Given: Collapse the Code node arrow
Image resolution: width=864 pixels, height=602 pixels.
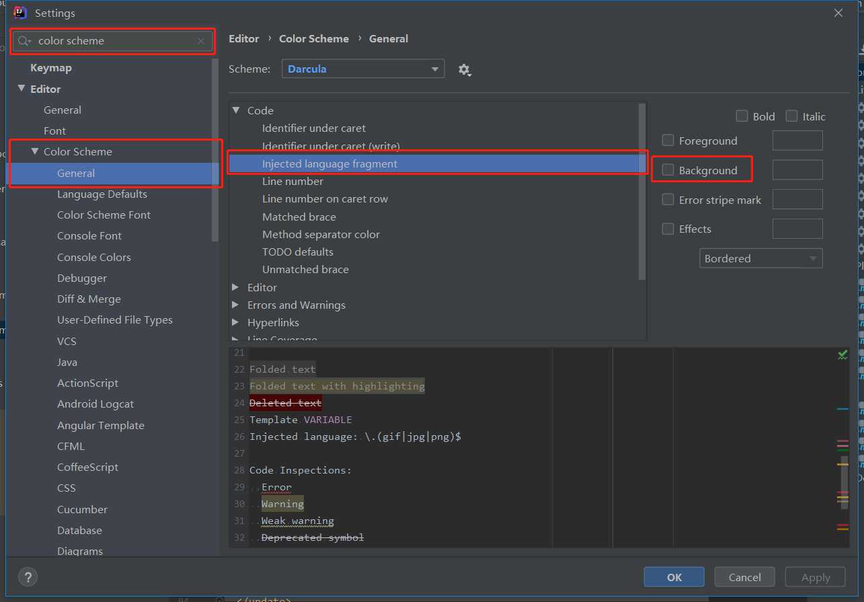Looking at the screenshot, I should point(236,110).
